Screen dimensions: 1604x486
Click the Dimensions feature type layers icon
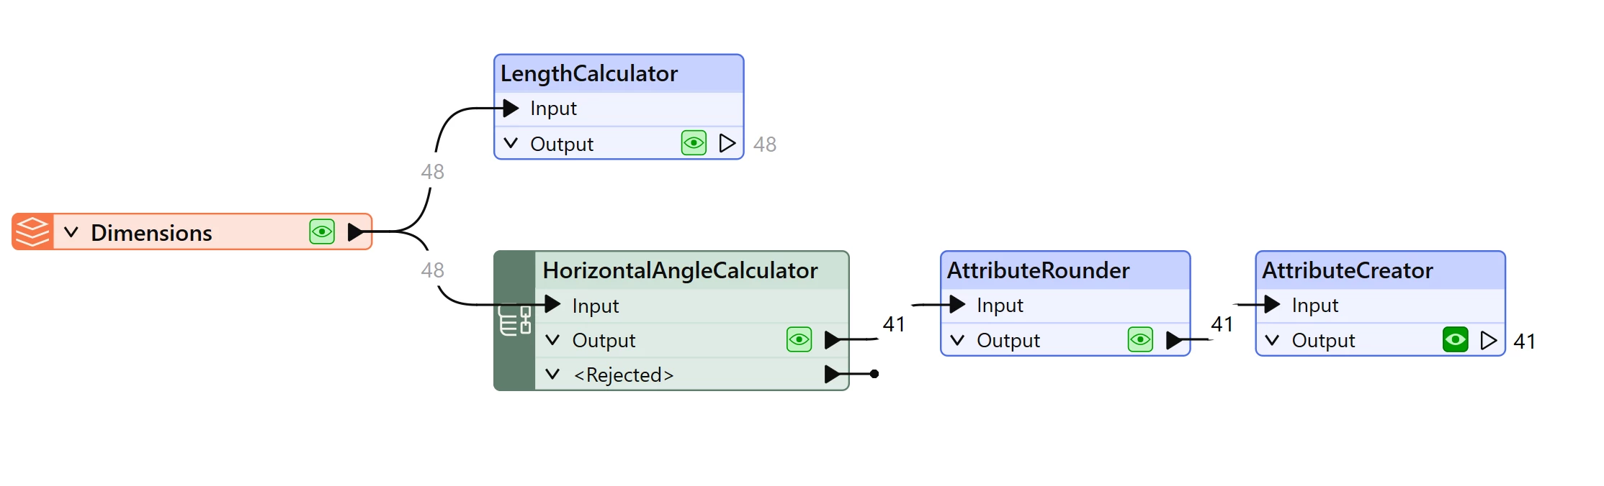32,231
